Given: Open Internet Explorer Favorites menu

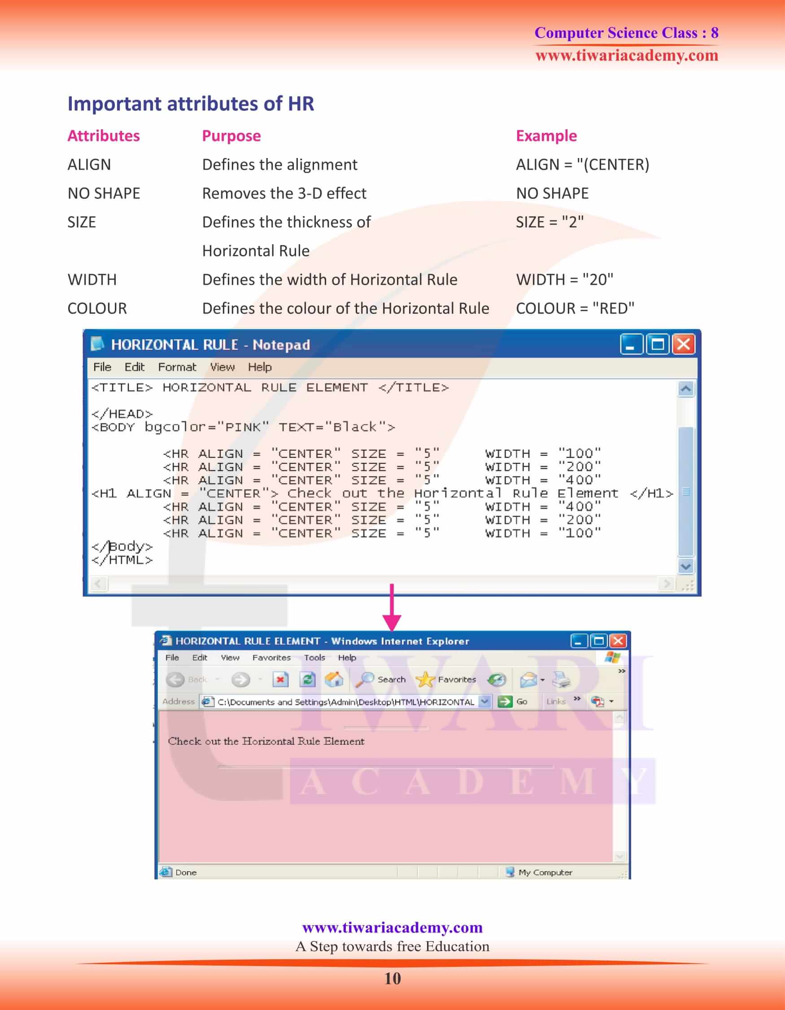Looking at the screenshot, I should click(x=271, y=657).
